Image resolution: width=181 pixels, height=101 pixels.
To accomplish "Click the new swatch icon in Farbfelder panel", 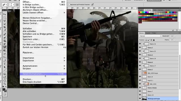I will tap(173, 30).
